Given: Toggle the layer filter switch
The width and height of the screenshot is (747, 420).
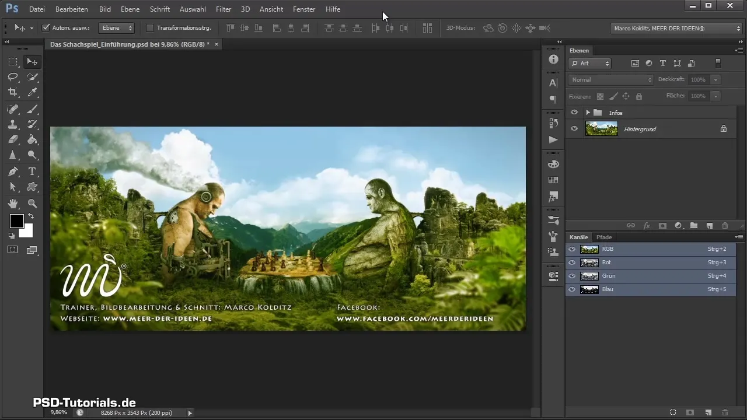Looking at the screenshot, I should pyautogui.click(x=718, y=63).
